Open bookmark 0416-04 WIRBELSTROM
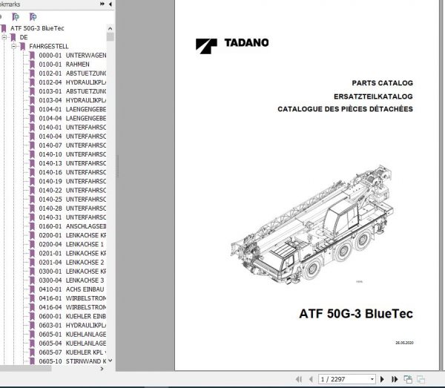This screenshot has width=445, height=388. click(73, 307)
